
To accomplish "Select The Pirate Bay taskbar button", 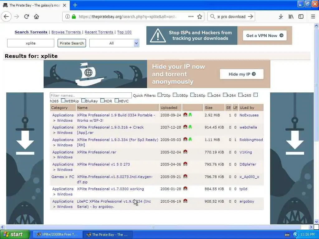I will point(108,235).
